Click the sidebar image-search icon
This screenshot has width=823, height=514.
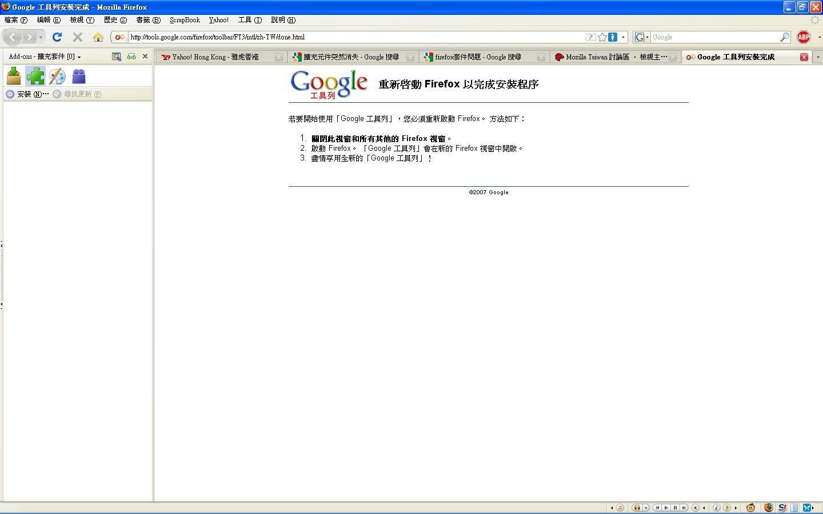(117, 57)
